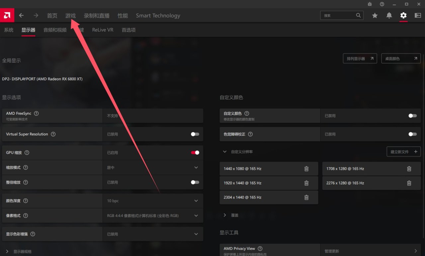Image resolution: width=425 pixels, height=256 pixels.
Task: Toggle the sidebar panel icon
Action: point(418,15)
